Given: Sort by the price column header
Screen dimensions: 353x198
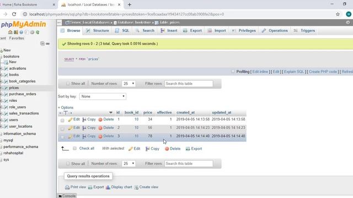Looking at the screenshot, I should [148, 112].
